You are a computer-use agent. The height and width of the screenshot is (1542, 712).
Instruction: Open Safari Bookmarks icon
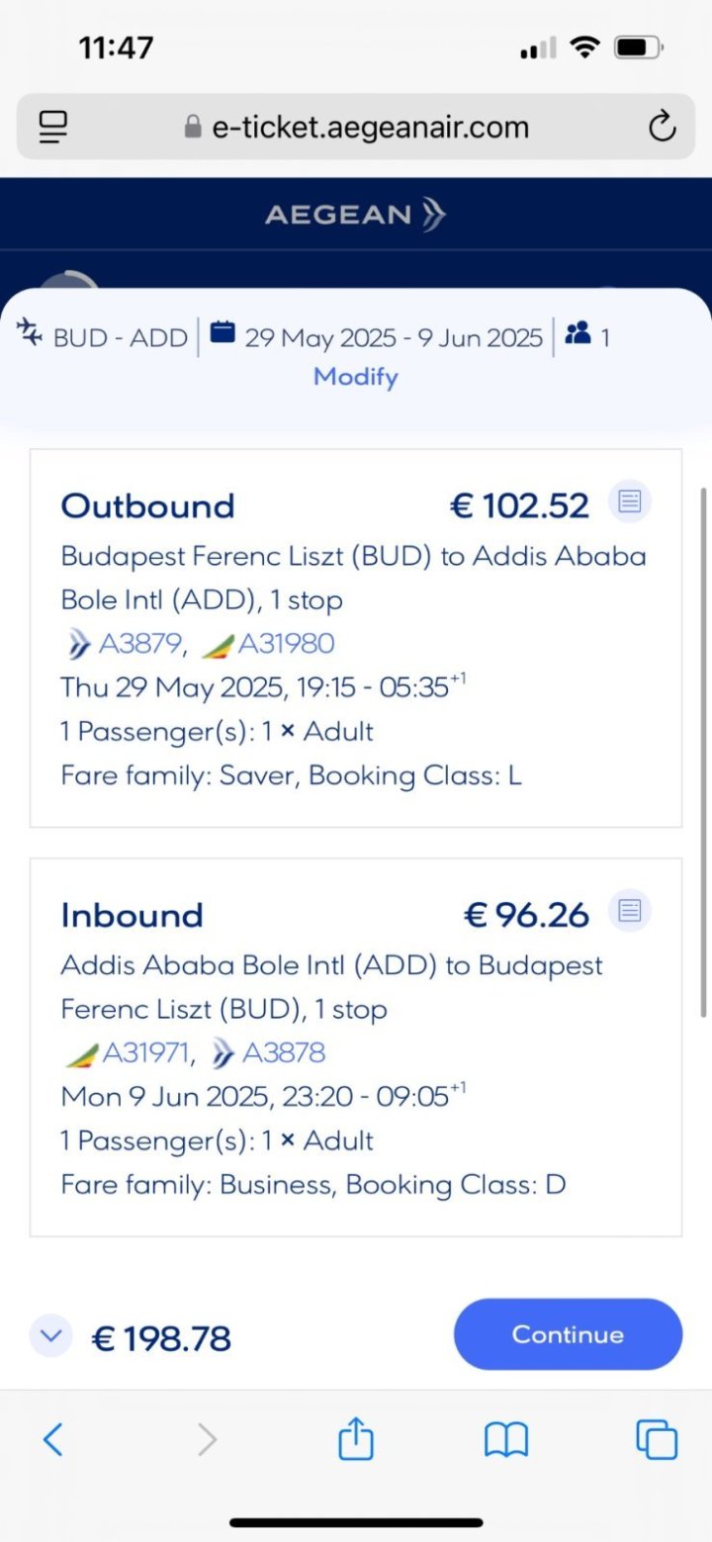click(x=506, y=1439)
